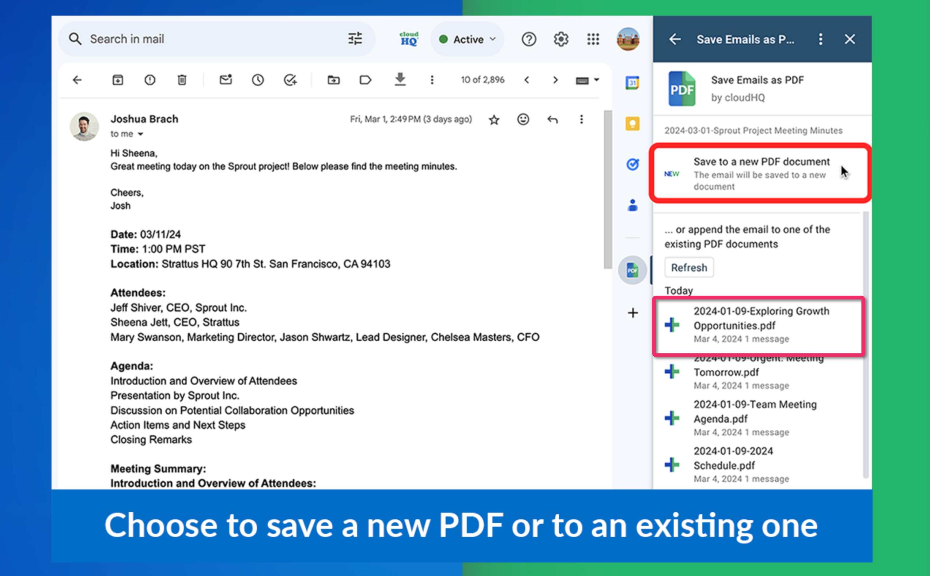Screen dimensions: 930x576
Task: Report this email as spam
Action: point(150,80)
